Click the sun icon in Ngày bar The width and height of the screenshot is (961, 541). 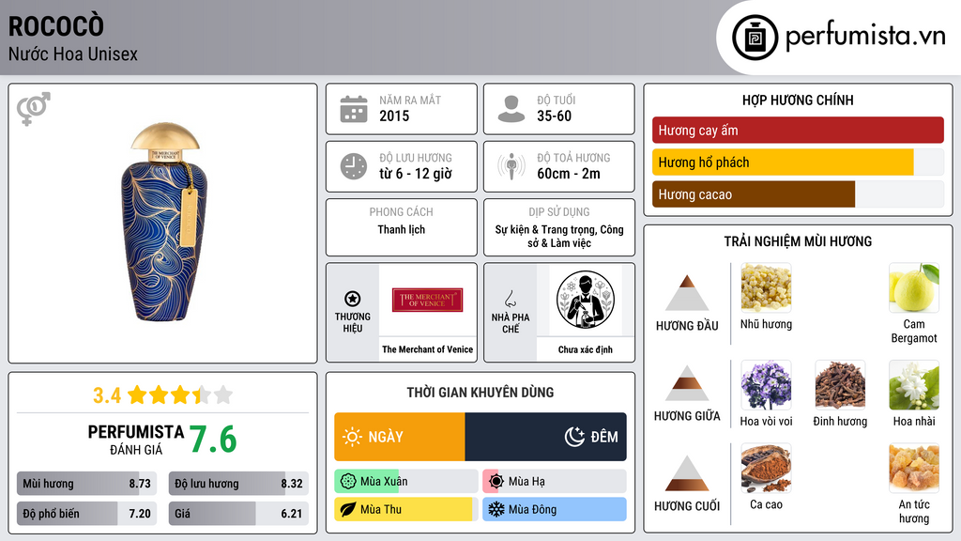[353, 437]
